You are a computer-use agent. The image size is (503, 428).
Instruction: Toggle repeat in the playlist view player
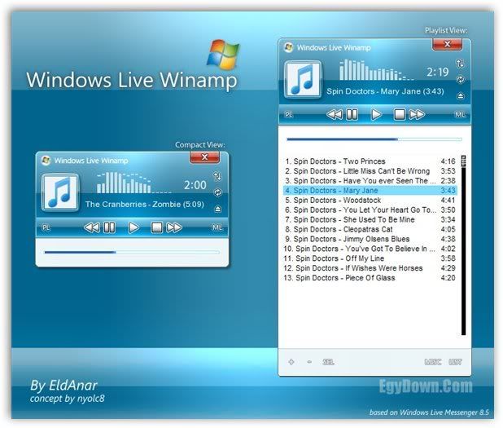[x=461, y=79]
